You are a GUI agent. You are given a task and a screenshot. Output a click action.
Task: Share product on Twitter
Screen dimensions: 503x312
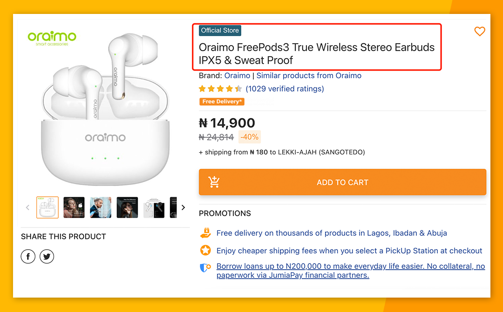coord(47,256)
